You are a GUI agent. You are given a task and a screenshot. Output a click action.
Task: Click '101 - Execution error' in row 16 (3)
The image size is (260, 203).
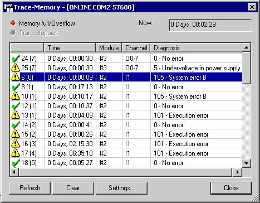coord(181,144)
